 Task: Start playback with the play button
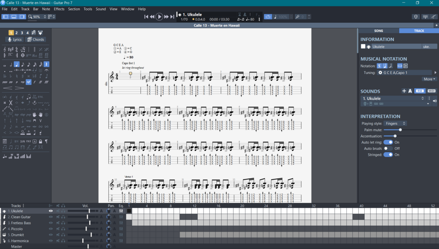(159, 17)
